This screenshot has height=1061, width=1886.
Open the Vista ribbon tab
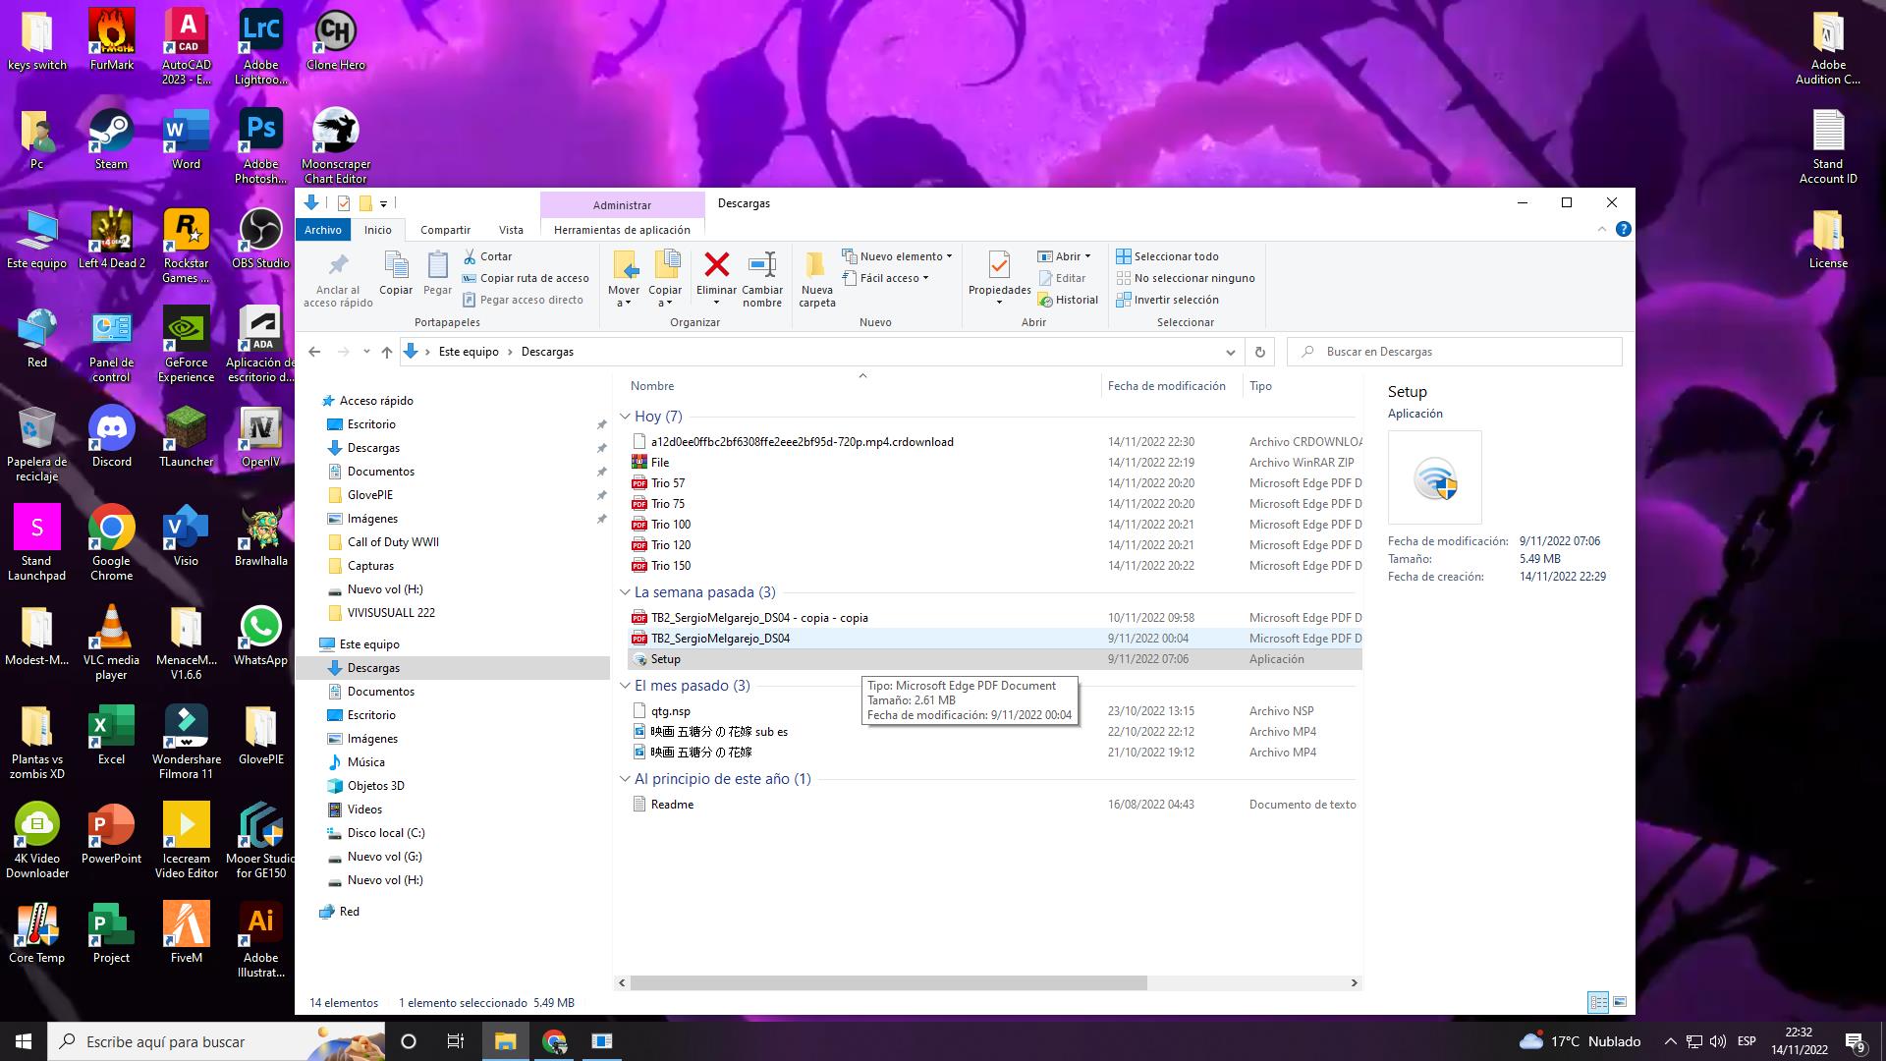coord(511,230)
